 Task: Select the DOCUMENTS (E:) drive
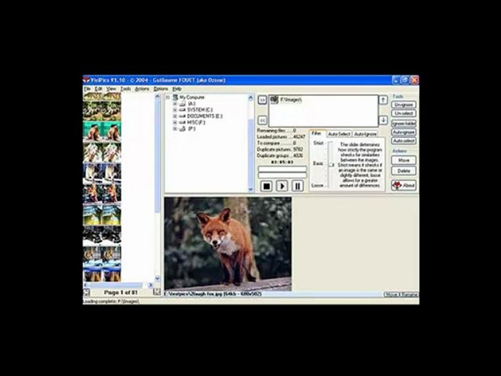(x=205, y=116)
